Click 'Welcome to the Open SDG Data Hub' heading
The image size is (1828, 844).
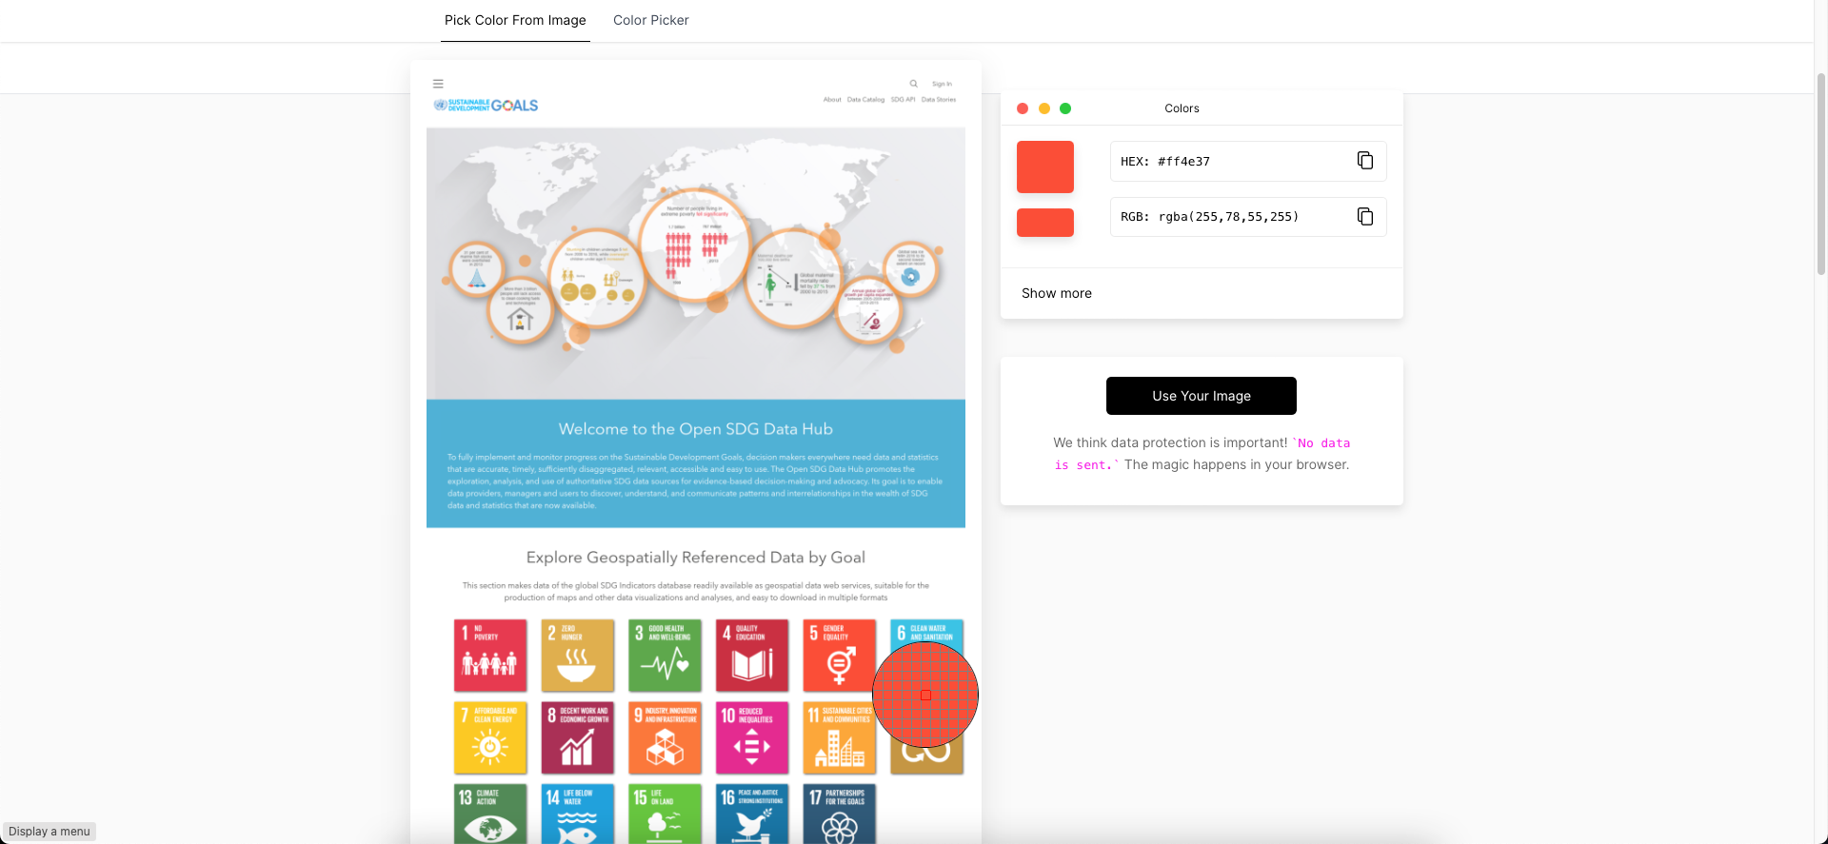pyautogui.click(x=696, y=429)
